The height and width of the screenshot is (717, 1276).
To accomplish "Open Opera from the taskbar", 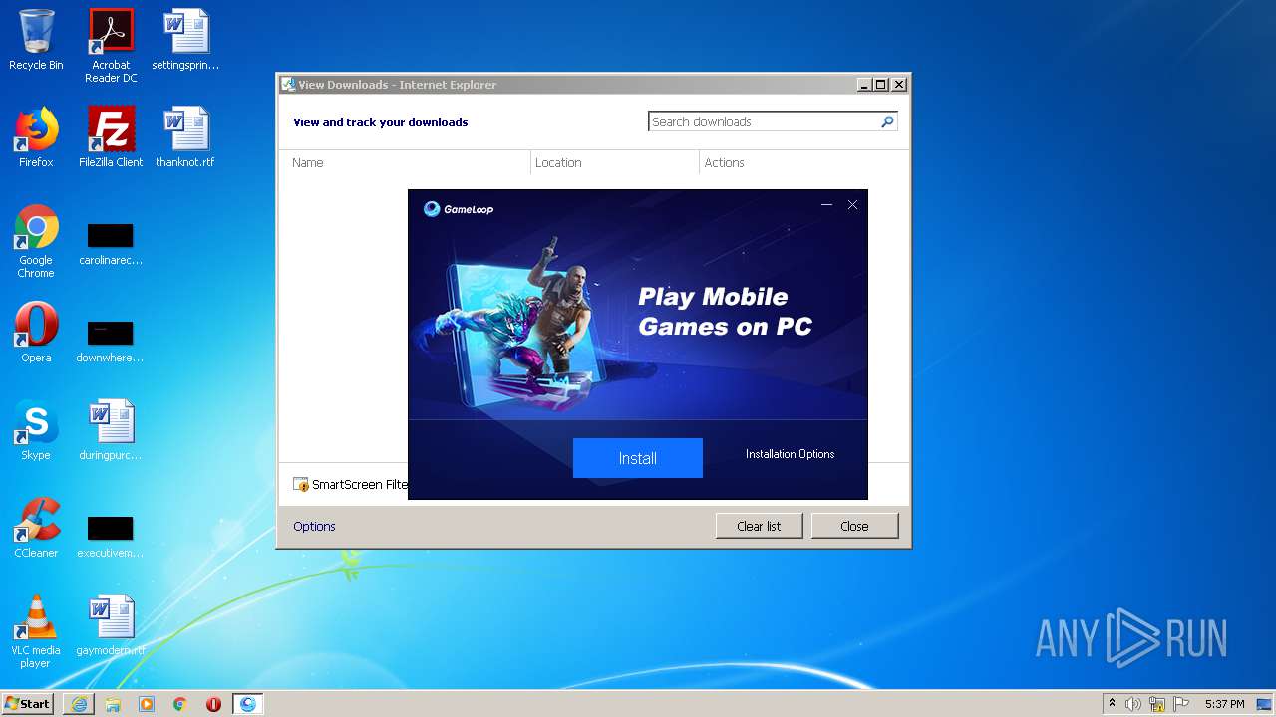I will pos(213,704).
